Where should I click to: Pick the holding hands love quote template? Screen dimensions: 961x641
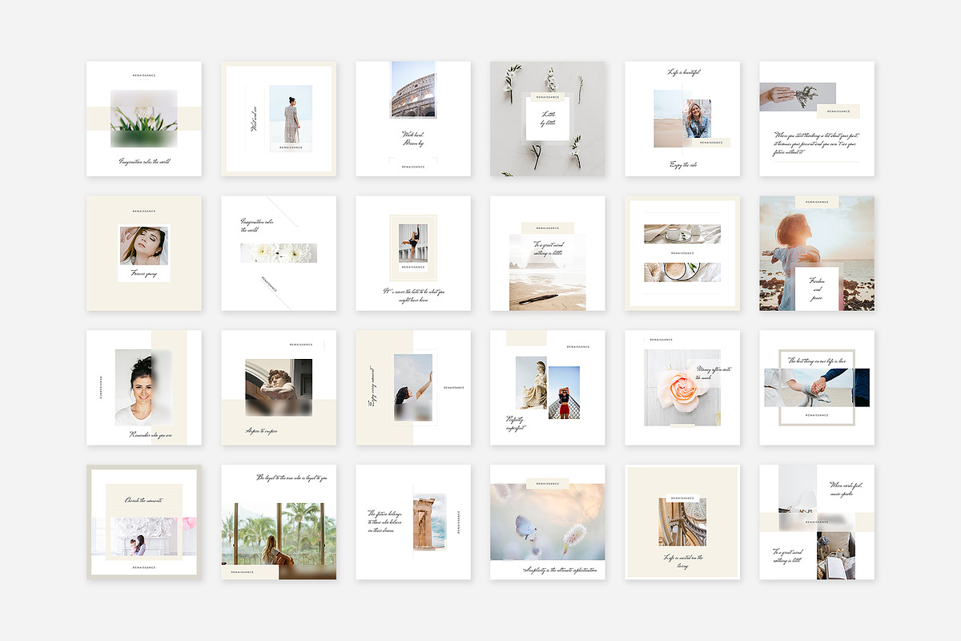817,388
